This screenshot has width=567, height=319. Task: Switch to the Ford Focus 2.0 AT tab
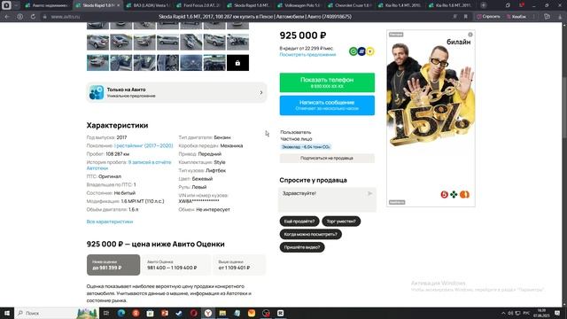click(x=198, y=5)
